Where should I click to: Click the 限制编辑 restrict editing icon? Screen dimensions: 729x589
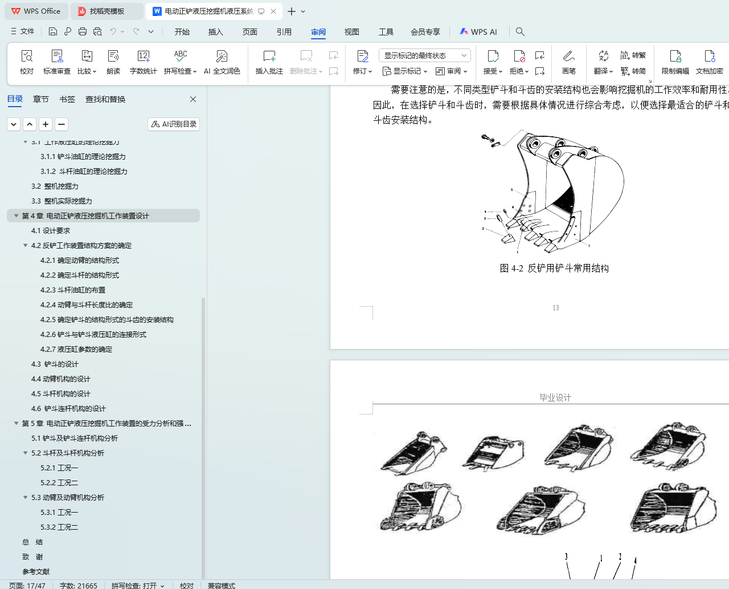pyautogui.click(x=675, y=62)
